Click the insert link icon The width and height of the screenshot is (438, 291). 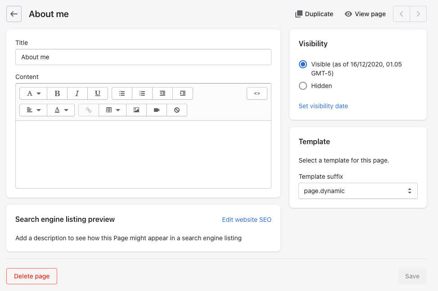[89, 110]
